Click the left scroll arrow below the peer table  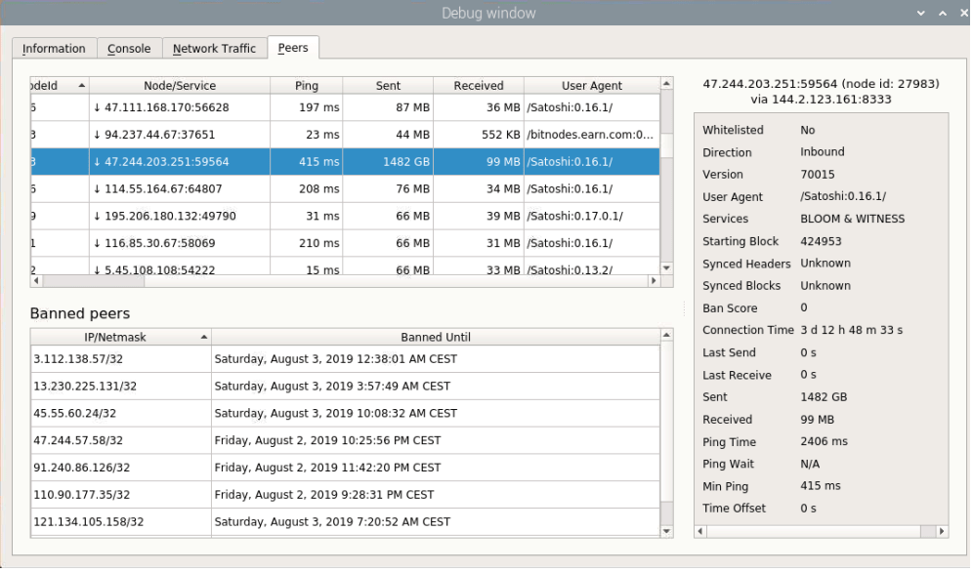pos(36,280)
